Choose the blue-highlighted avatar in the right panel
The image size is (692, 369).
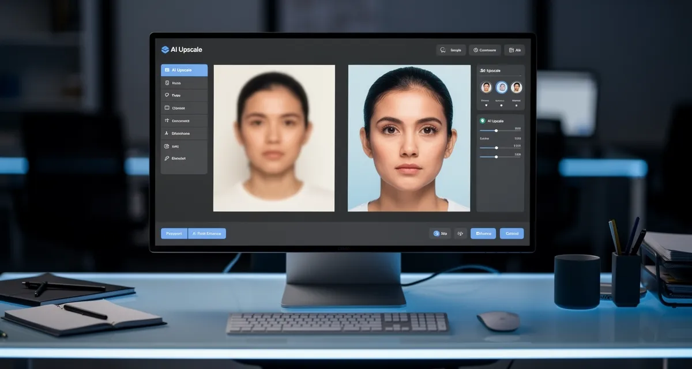pos(502,88)
